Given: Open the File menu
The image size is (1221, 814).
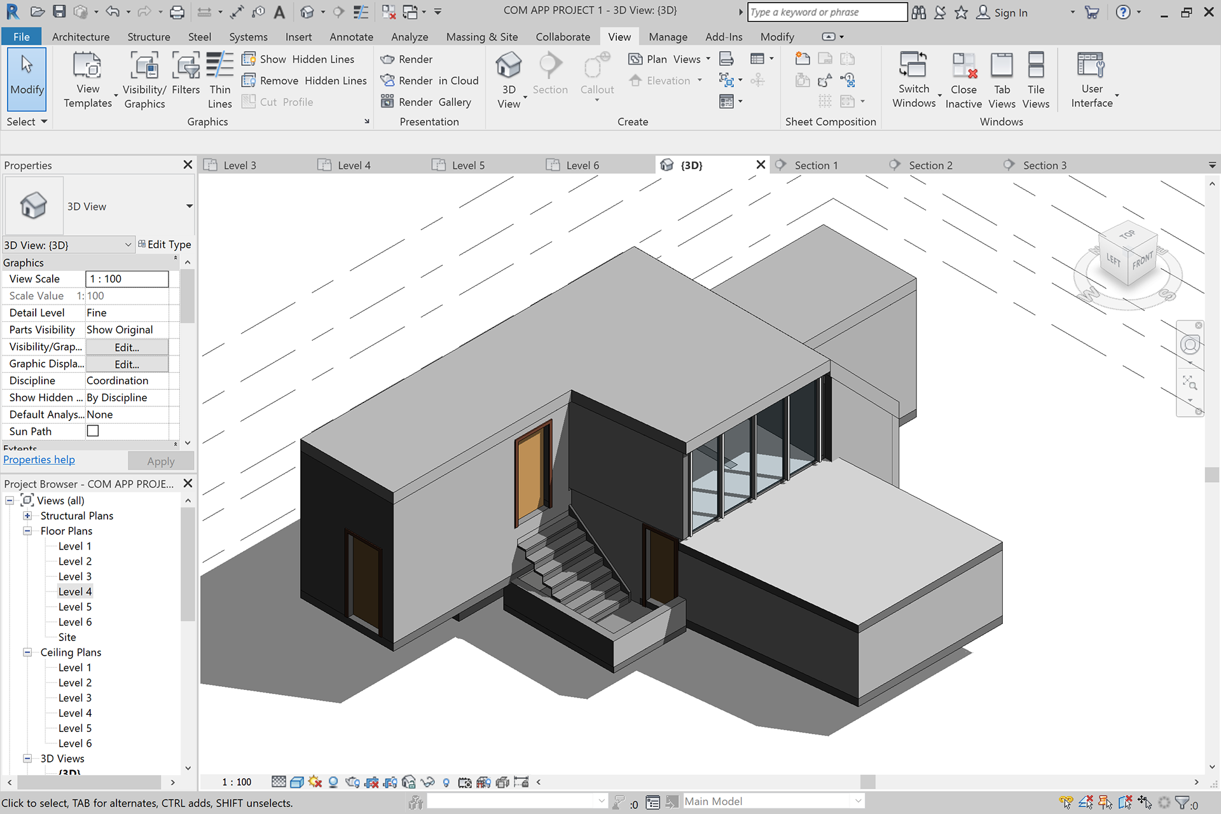Looking at the screenshot, I should click(x=21, y=37).
